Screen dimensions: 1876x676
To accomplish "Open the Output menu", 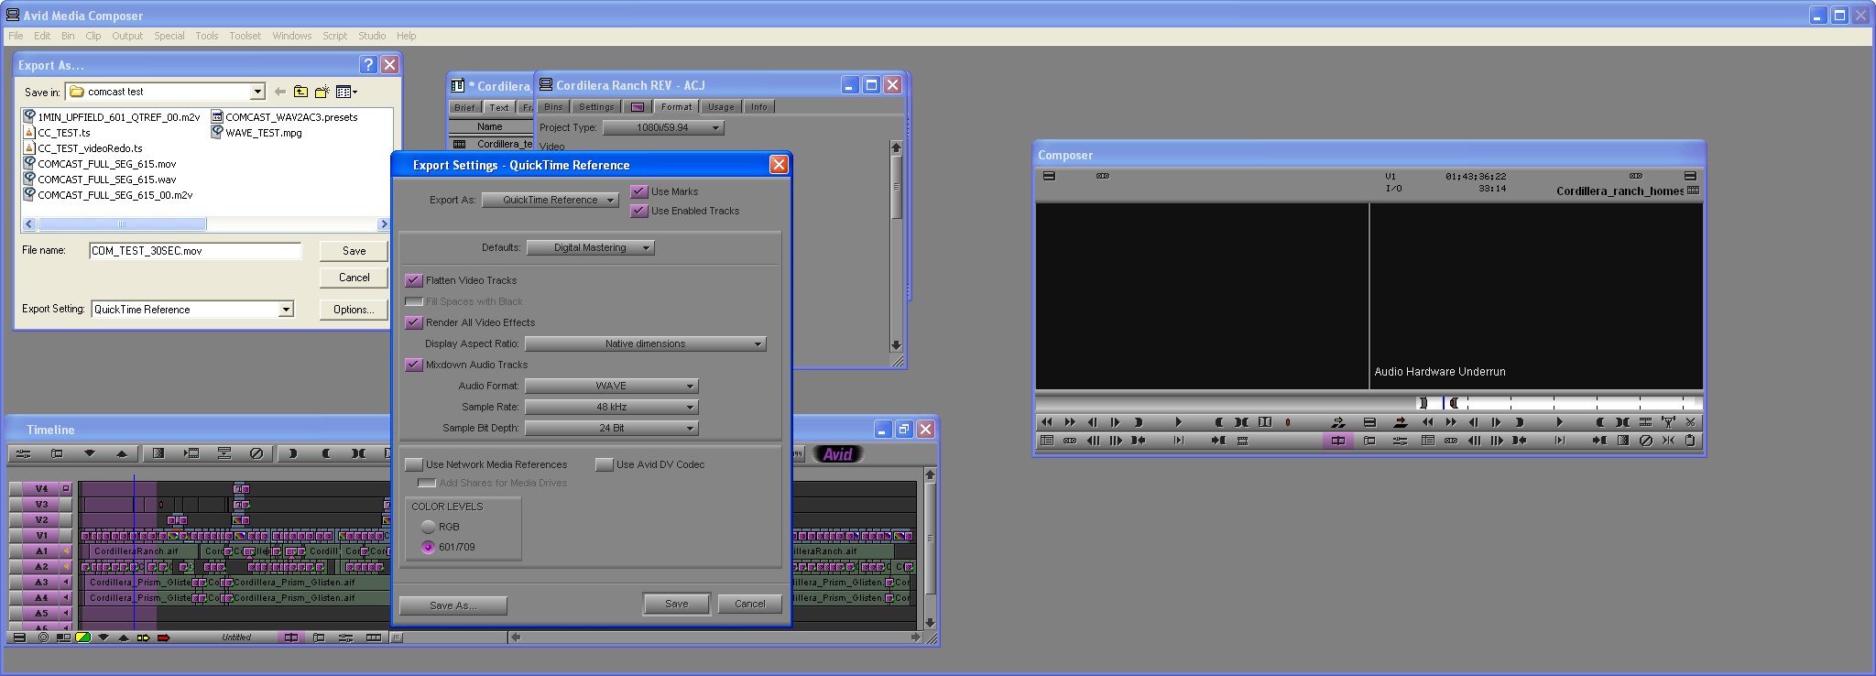I will point(127,36).
